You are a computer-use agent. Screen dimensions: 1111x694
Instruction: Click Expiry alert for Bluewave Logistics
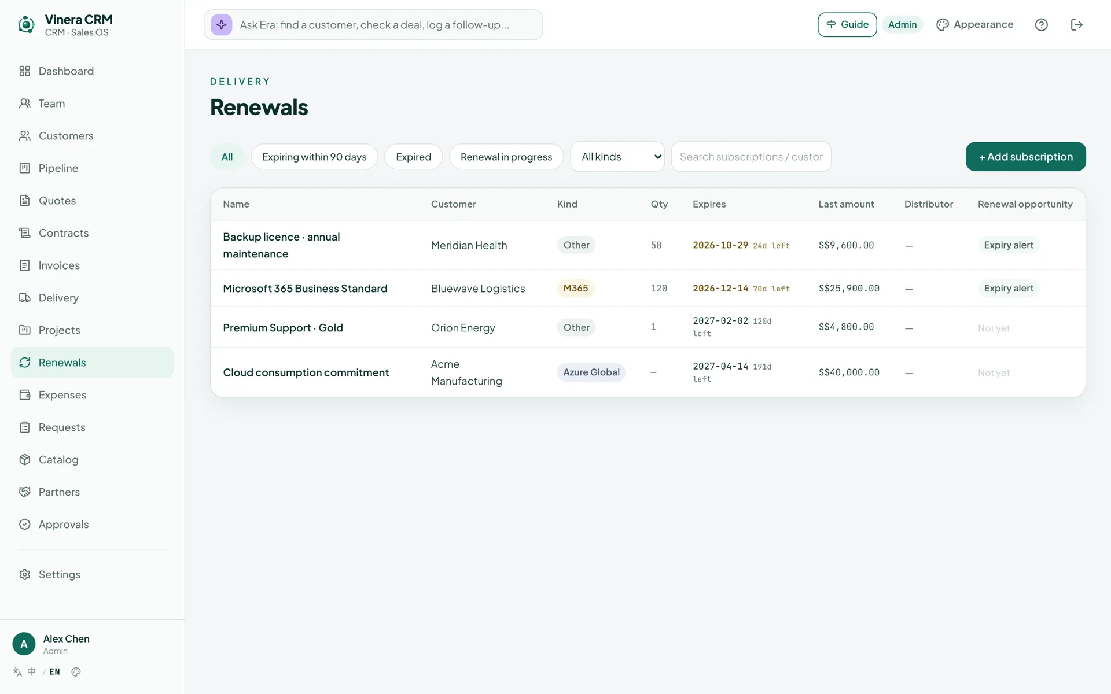(x=1009, y=288)
